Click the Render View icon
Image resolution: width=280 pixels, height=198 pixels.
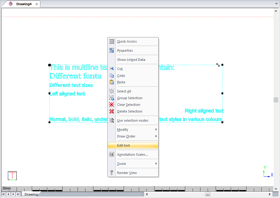(x=111, y=173)
